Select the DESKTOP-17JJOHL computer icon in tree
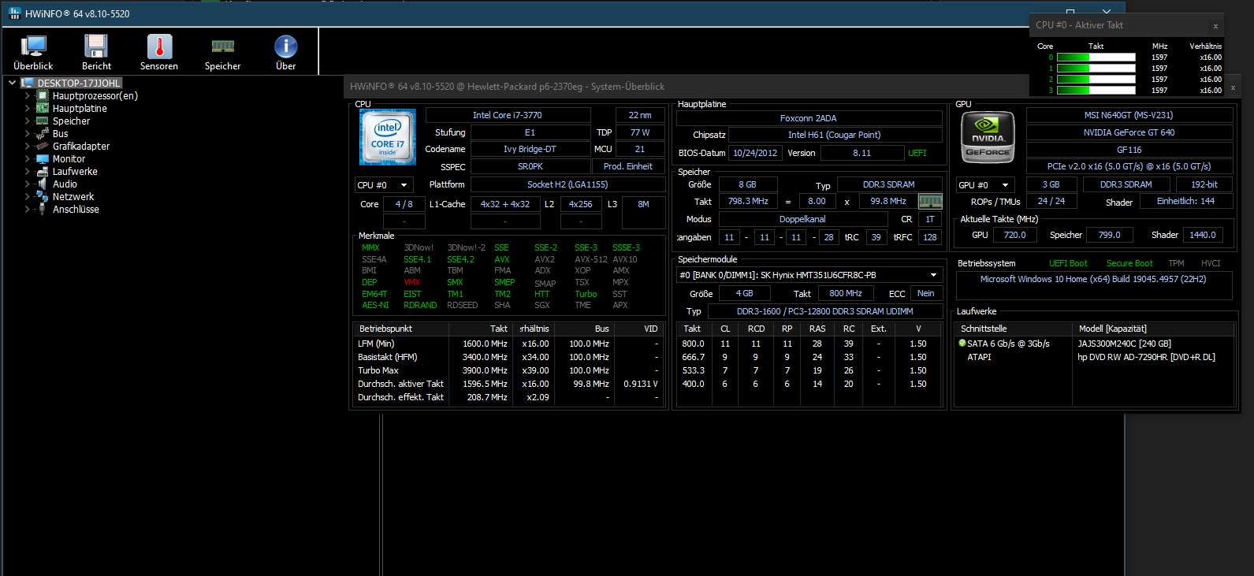 coord(28,83)
